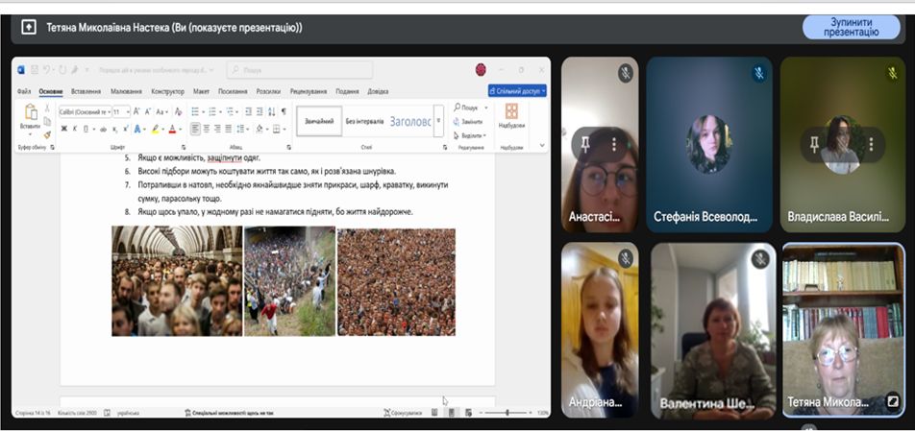The height and width of the screenshot is (431, 915).
Task: Expand the font size dropdown
Action: [128, 111]
